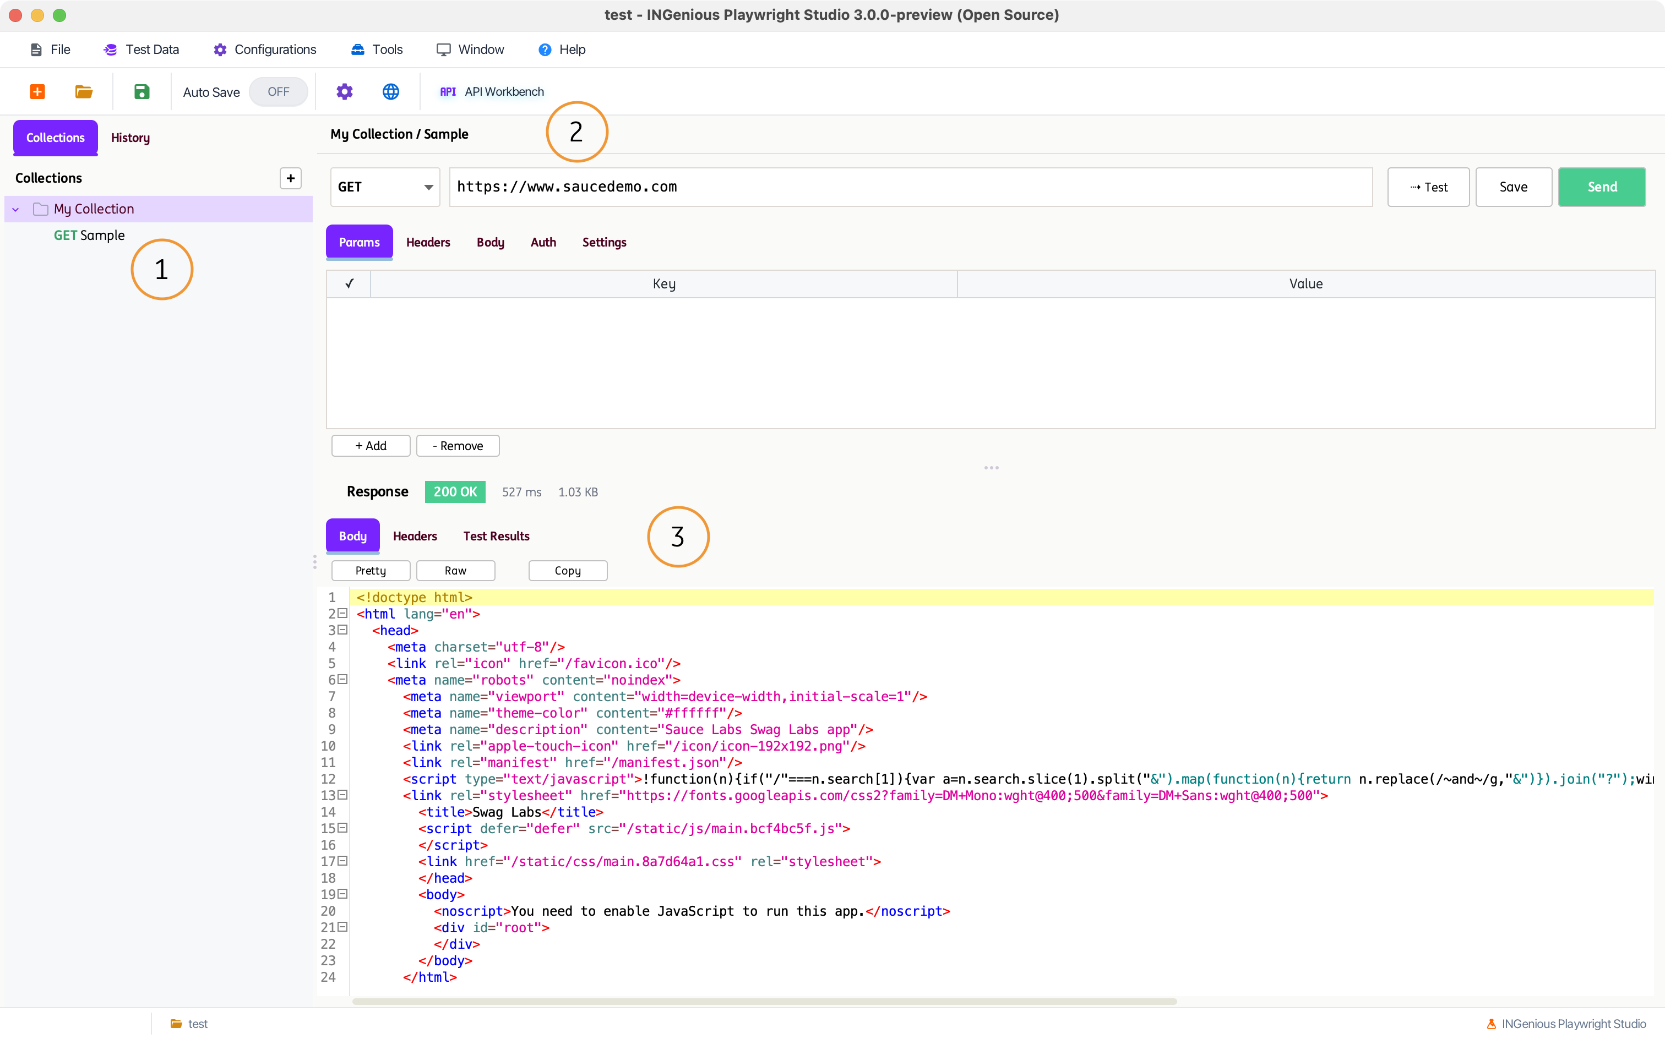Collapse meta robots fold on line 6
The image size is (1665, 1039).
342,680
